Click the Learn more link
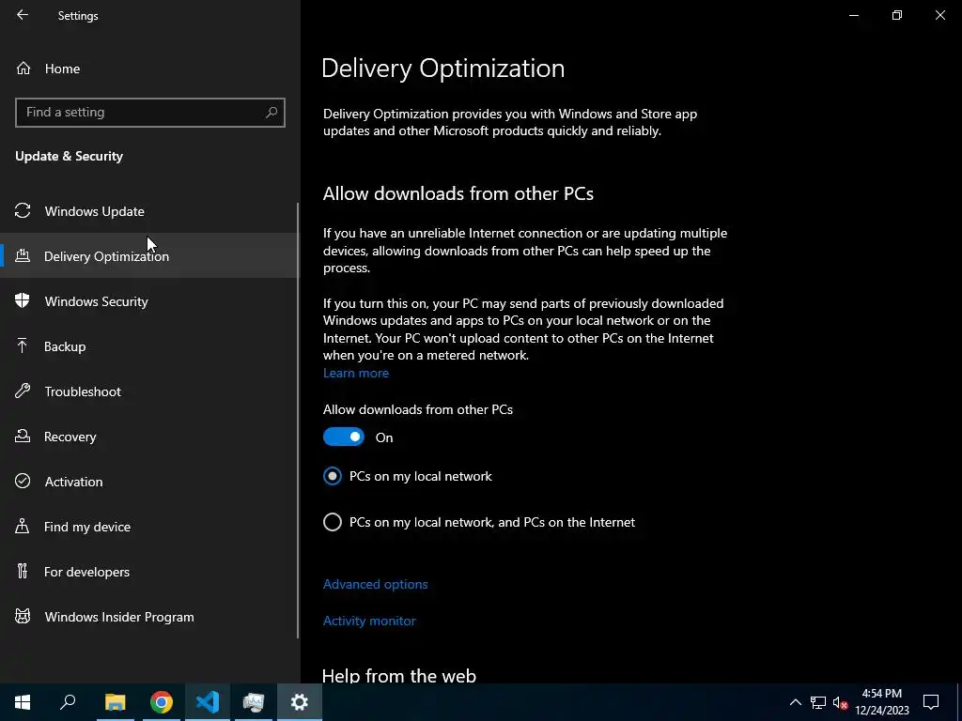962x721 pixels. [356, 373]
